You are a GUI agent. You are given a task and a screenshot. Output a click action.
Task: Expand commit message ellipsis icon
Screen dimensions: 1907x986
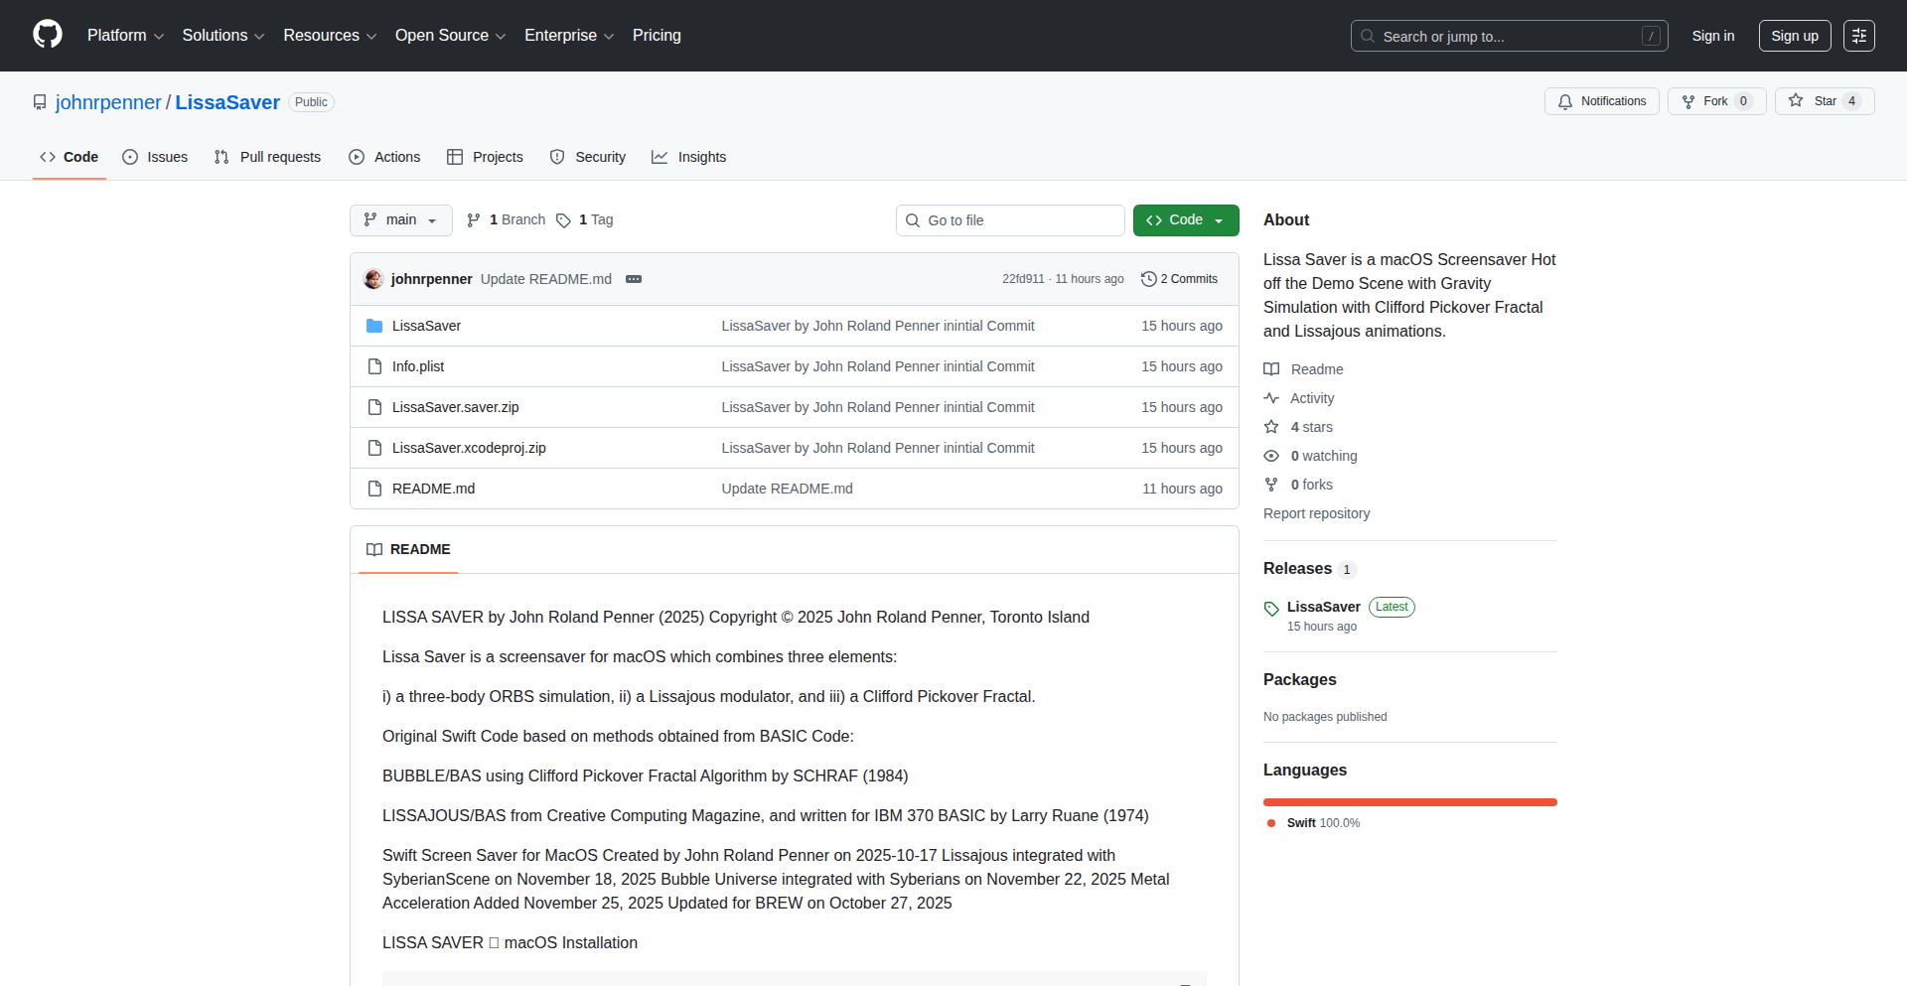(634, 279)
